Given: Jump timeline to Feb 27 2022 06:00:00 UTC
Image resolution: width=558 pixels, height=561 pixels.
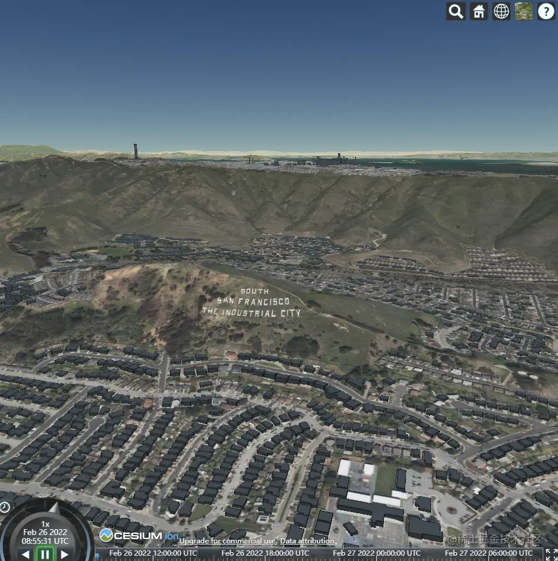Looking at the screenshot, I should (x=488, y=553).
